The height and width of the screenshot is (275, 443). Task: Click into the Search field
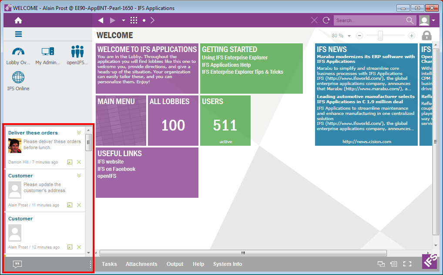(370, 20)
